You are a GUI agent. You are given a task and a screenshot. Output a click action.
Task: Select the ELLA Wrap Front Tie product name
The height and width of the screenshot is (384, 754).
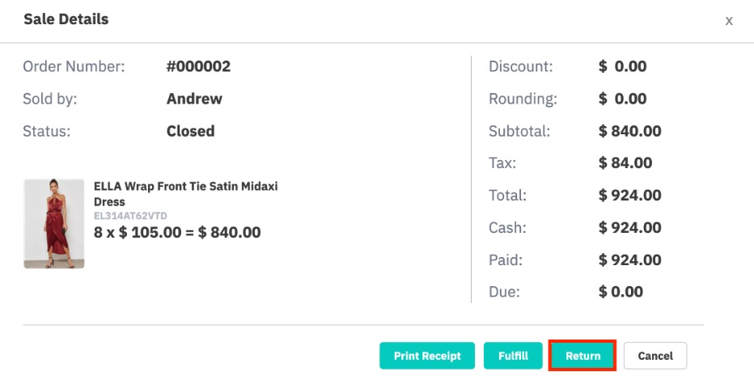185,194
